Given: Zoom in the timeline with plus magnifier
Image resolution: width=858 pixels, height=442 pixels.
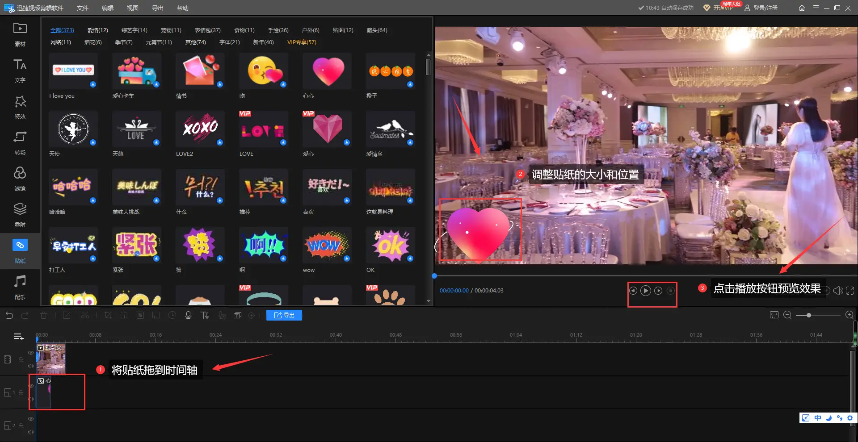Looking at the screenshot, I should (x=850, y=315).
